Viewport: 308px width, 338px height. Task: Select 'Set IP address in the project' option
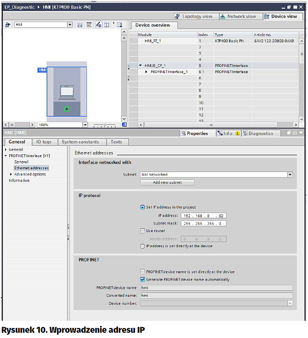(x=143, y=207)
